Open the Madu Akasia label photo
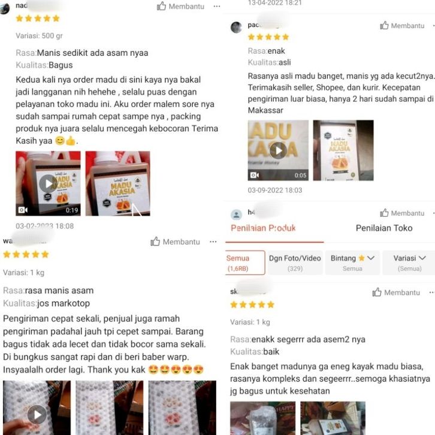The height and width of the screenshot is (435, 435). pyautogui.click(x=343, y=150)
